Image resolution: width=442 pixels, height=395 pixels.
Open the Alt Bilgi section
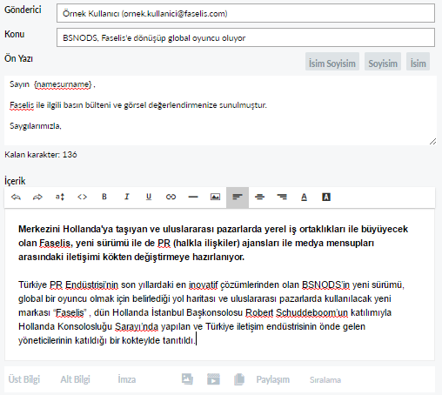pos(76,379)
